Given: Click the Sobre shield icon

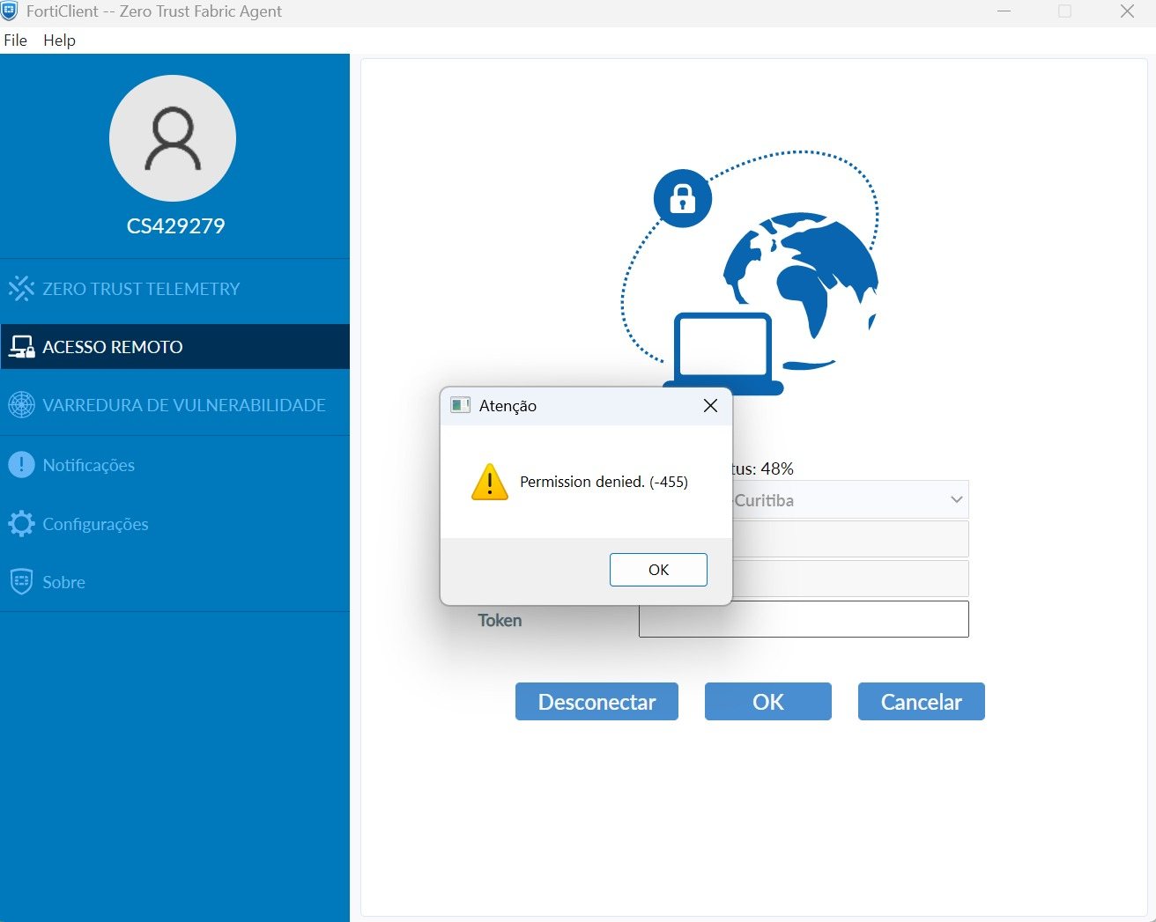Looking at the screenshot, I should click(x=21, y=582).
